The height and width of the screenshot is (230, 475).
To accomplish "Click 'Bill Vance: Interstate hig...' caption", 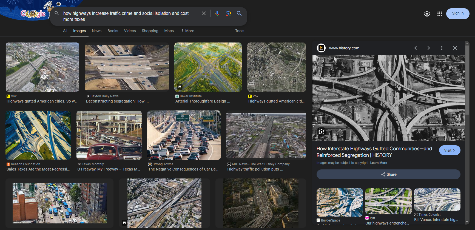I will coord(436,220).
